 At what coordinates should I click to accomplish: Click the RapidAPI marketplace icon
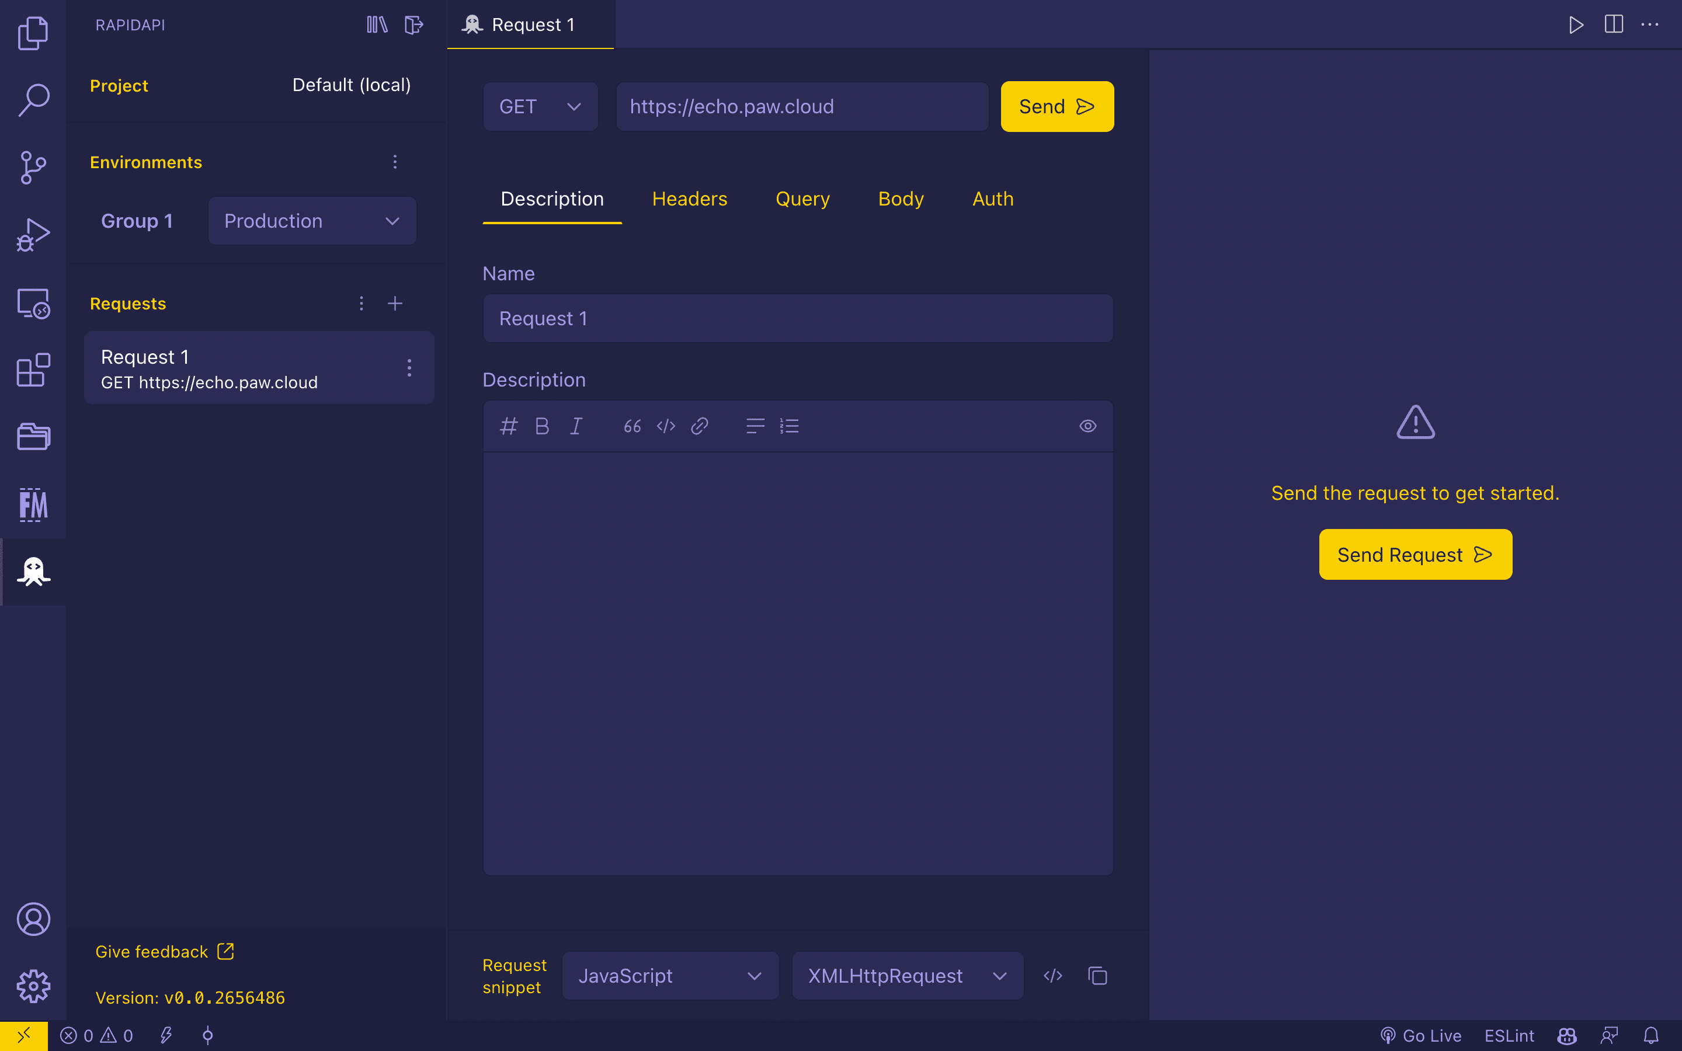click(33, 572)
